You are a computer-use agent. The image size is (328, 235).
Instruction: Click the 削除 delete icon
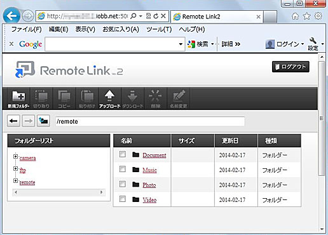click(156, 99)
